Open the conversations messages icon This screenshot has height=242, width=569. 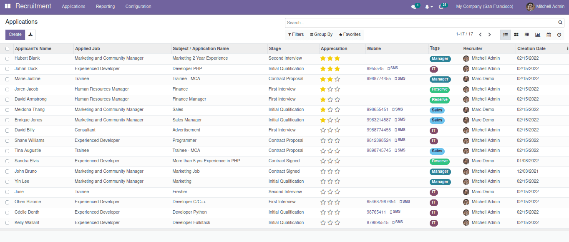coord(413,7)
